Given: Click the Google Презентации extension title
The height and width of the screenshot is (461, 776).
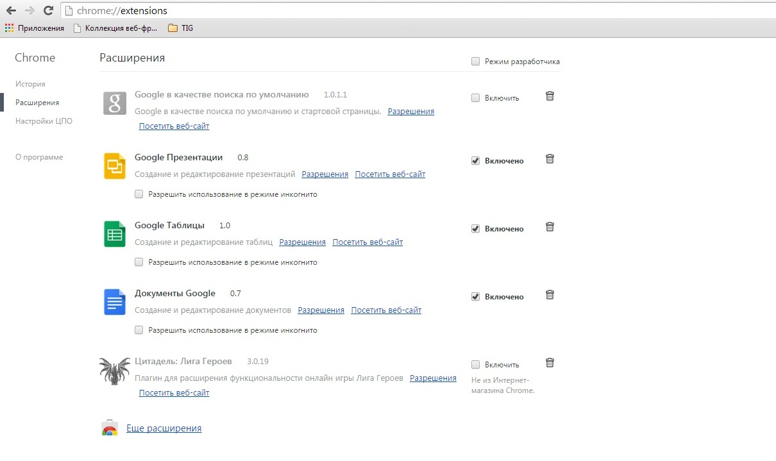Looking at the screenshot, I should click(179, 158).
